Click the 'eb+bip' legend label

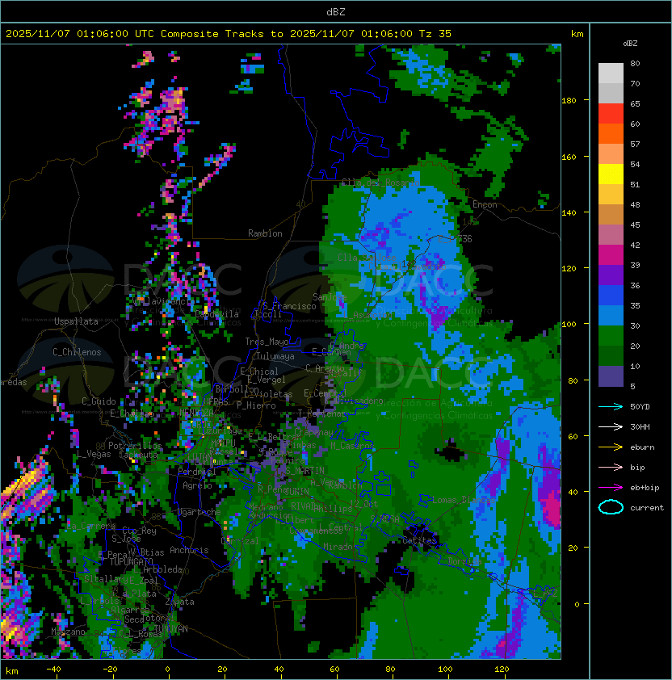pyautogui.click(x=645, y=488)
